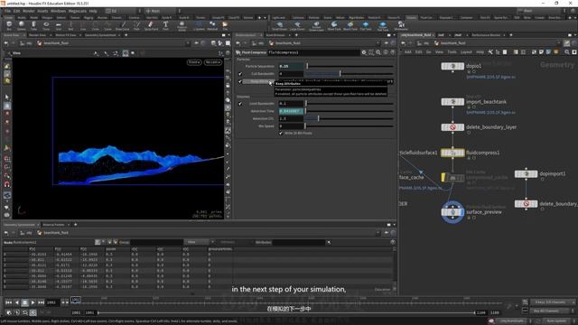This screenshot has height=325, width=578.
Task: Expand left shelf set options arrow
Action: 265,17
